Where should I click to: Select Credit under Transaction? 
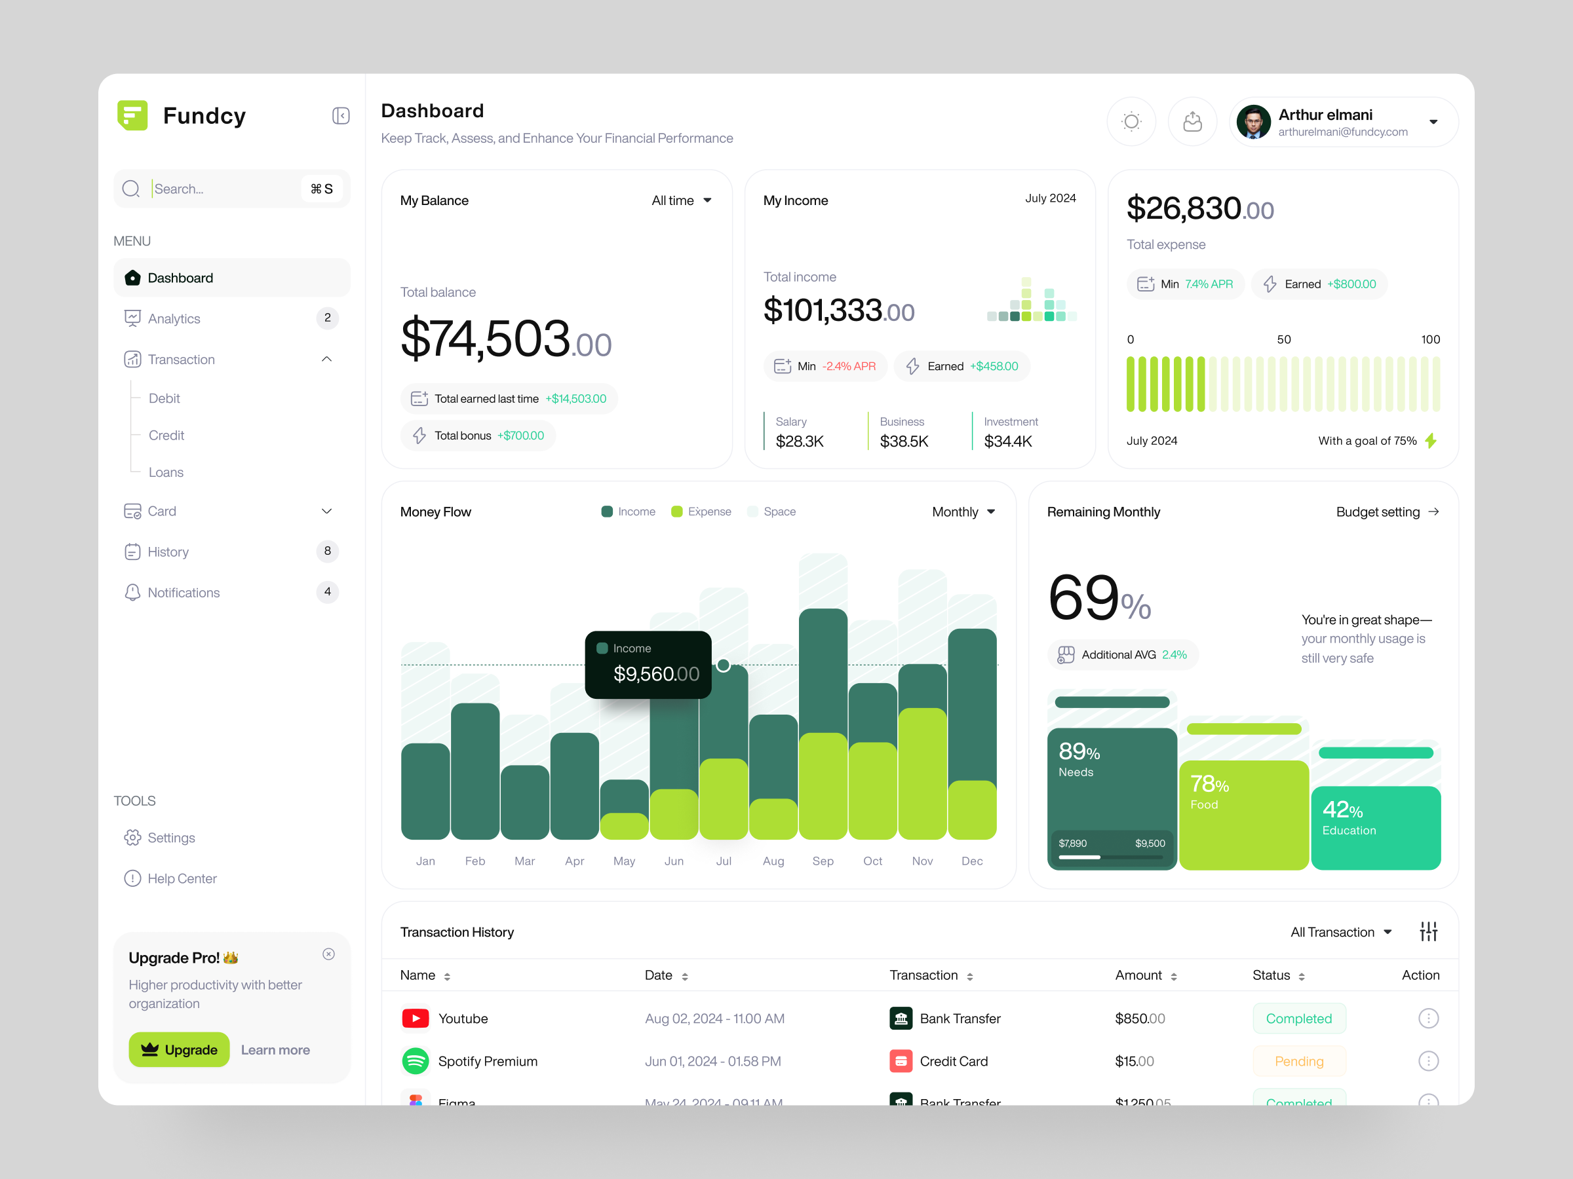pos(166,435)
